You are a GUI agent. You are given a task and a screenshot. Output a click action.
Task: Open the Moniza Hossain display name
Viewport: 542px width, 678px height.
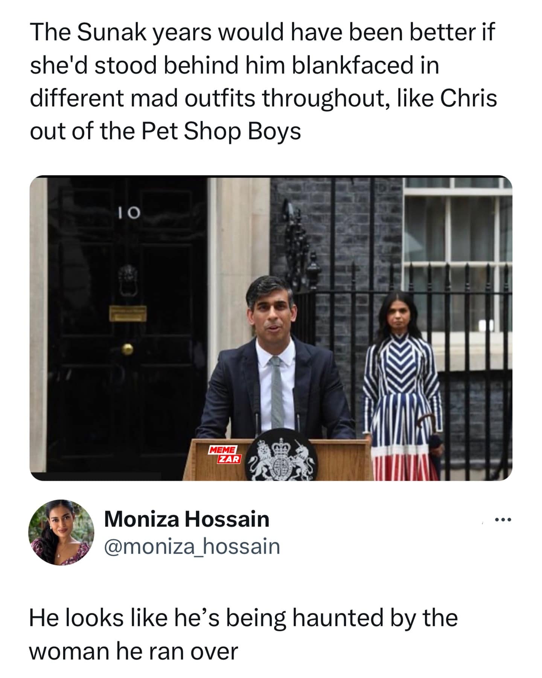click(187, 519)
